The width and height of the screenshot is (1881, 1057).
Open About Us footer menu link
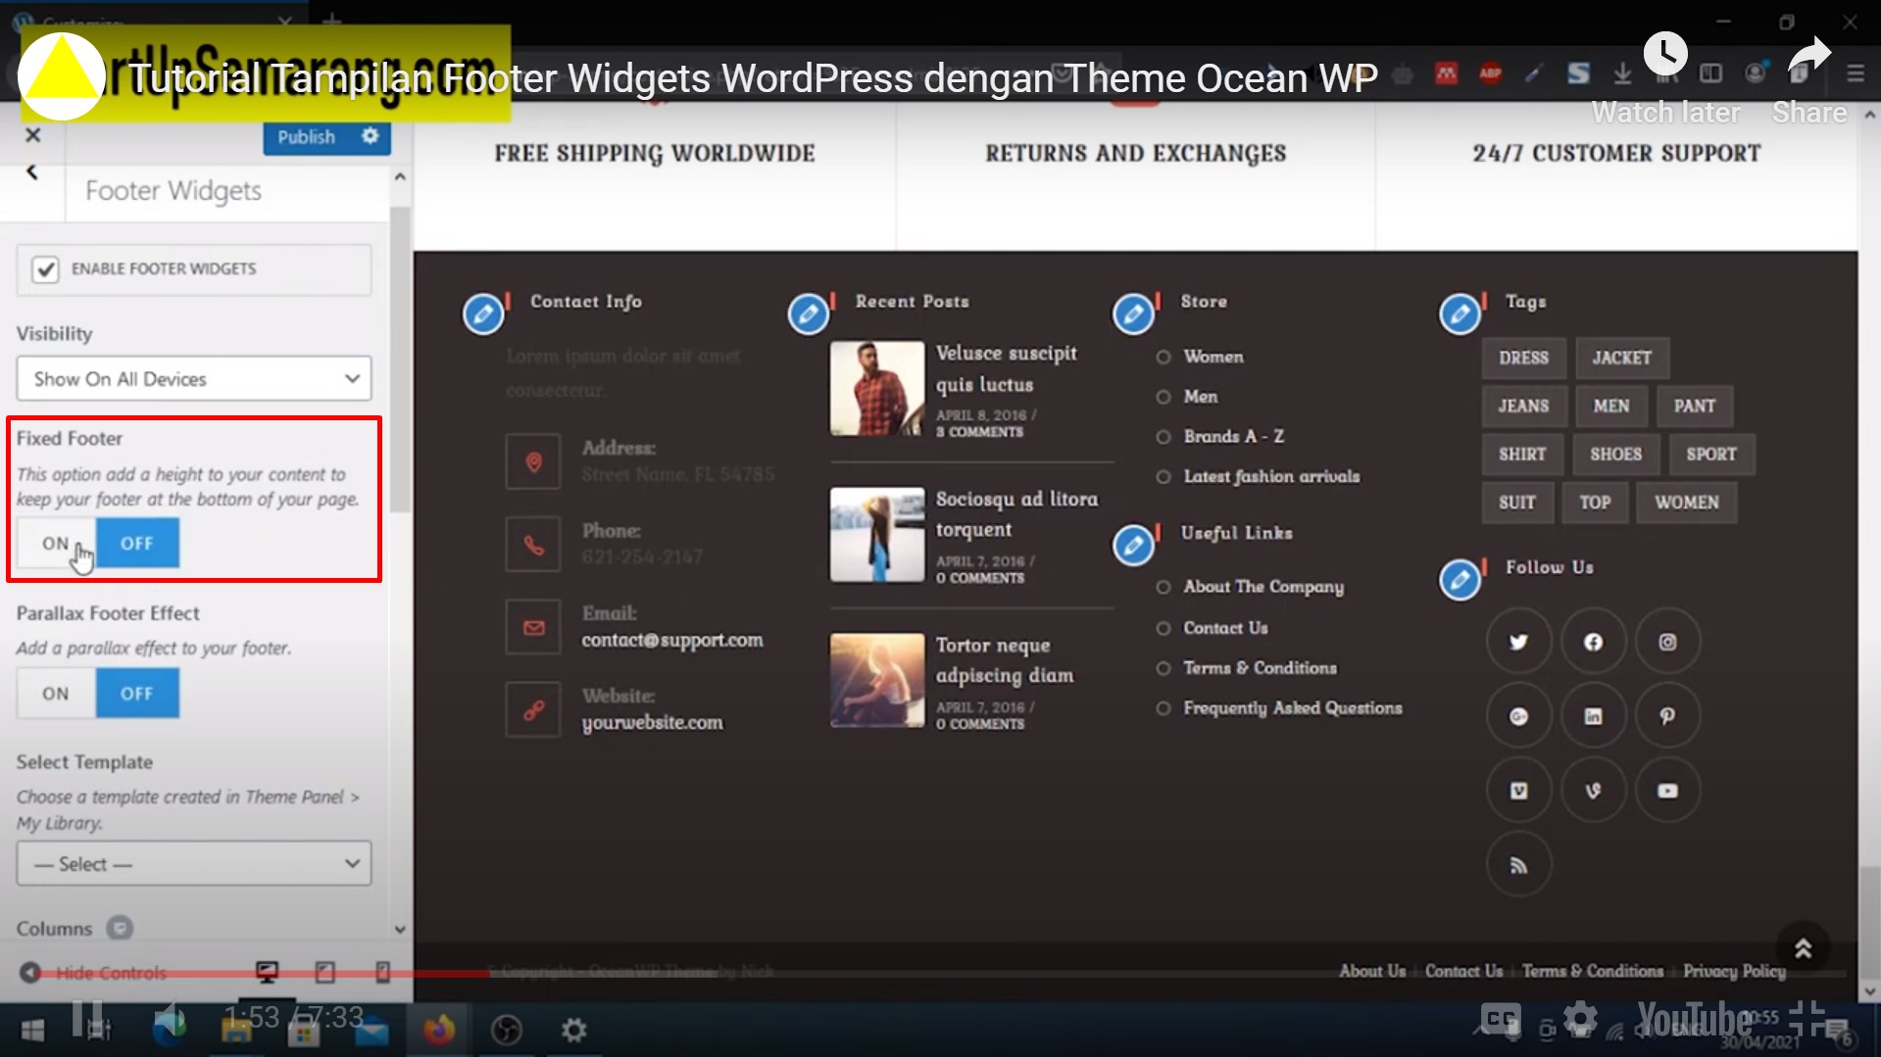point(1372,971)
